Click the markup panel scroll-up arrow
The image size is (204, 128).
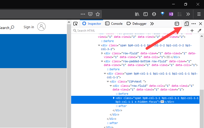tap(202, 36)
